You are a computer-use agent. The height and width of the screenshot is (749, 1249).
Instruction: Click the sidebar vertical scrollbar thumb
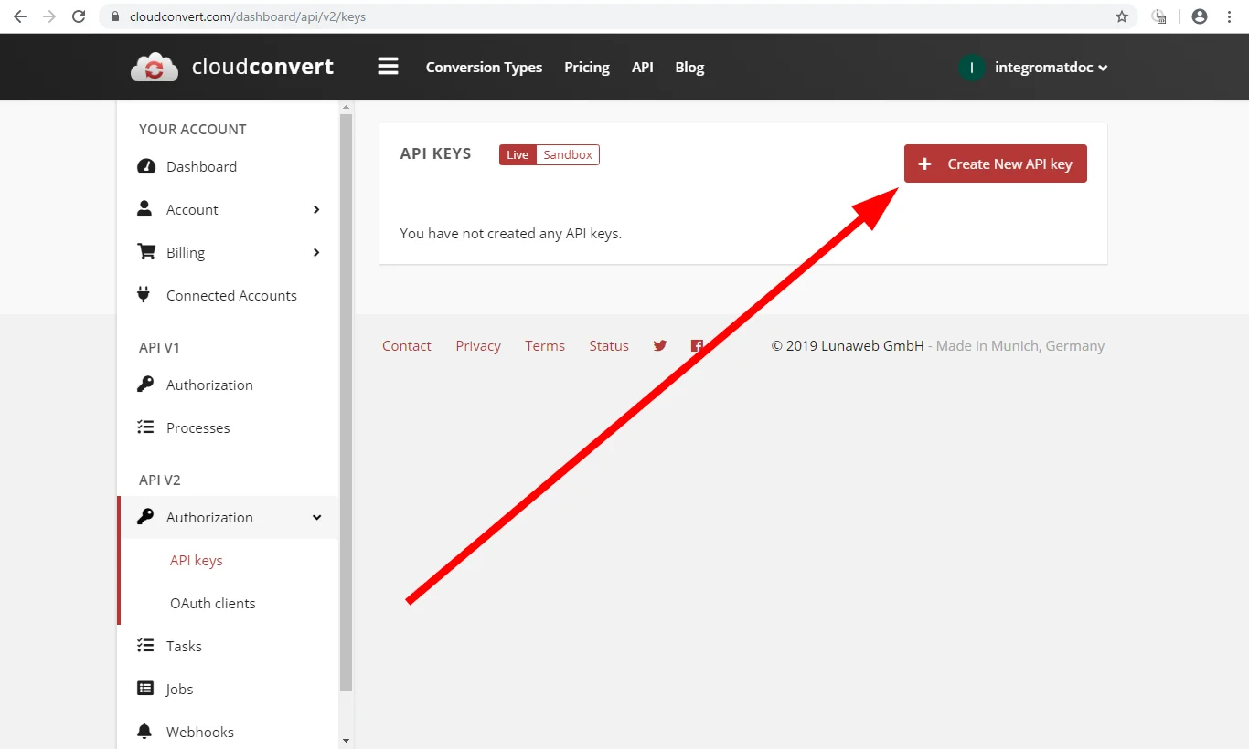point(346,402)
